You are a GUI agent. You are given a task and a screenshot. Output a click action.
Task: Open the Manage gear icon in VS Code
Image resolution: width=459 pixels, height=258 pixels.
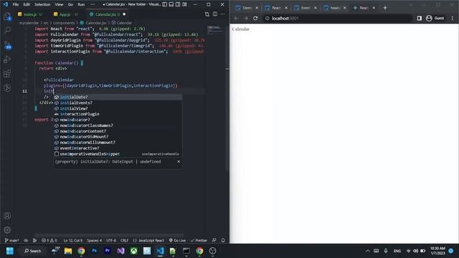7,230
